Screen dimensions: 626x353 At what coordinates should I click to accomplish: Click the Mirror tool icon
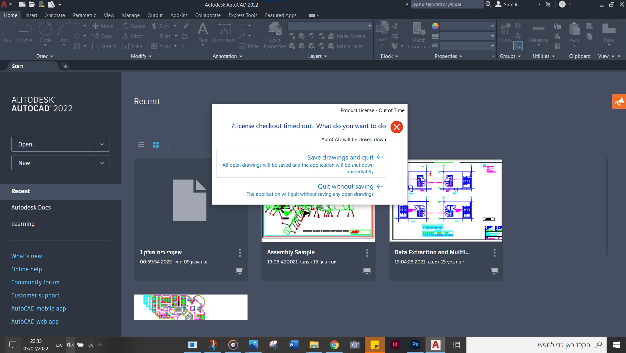tap(125, 36)
